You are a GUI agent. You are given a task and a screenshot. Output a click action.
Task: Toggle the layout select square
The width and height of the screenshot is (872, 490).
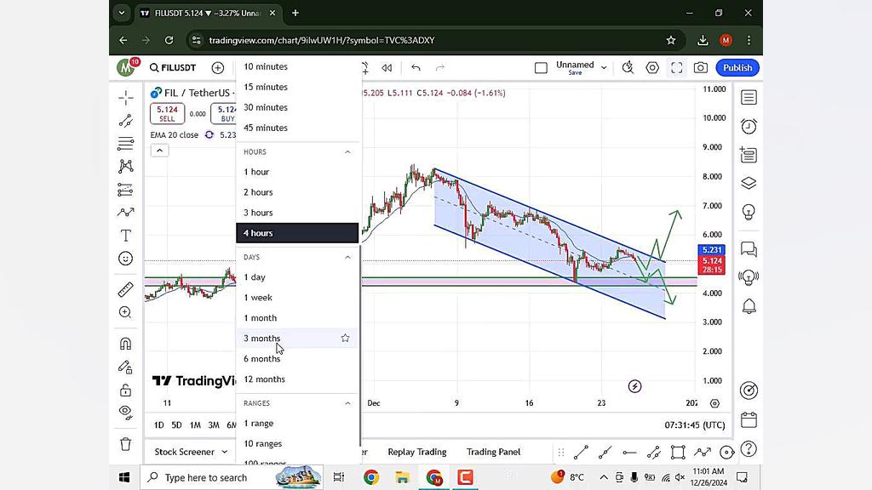[x=541, y=68]
